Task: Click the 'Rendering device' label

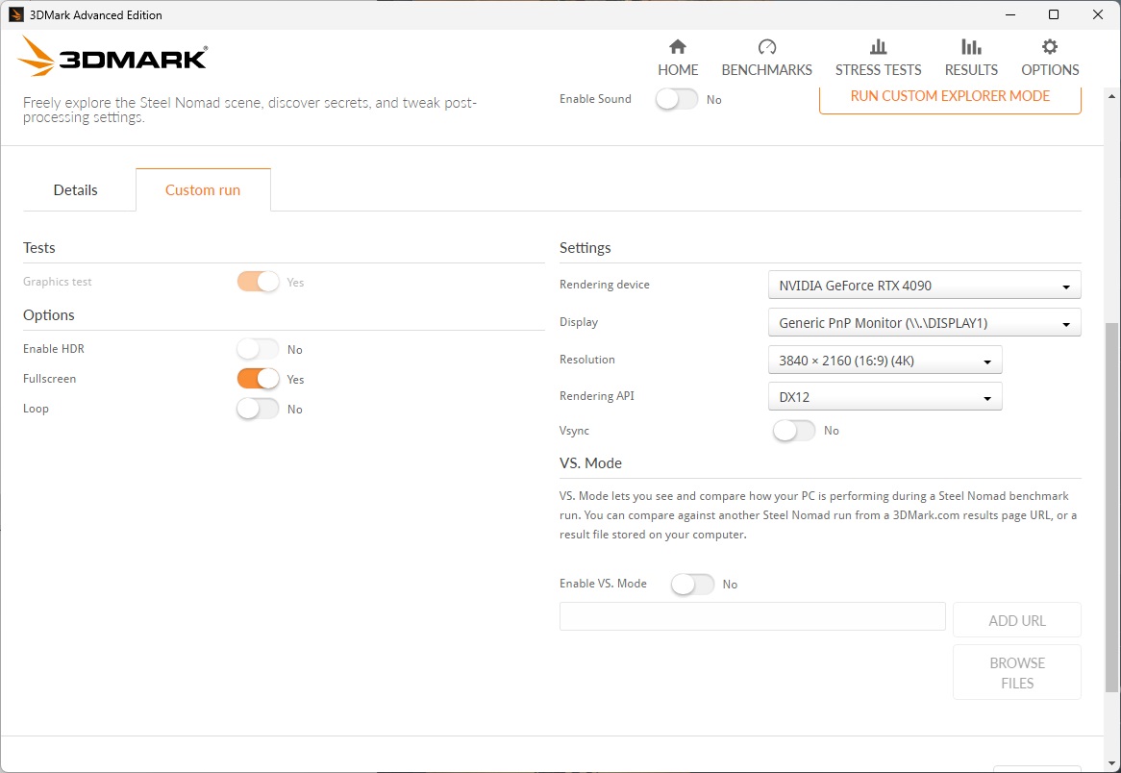Action: click(x=604, y=285)
